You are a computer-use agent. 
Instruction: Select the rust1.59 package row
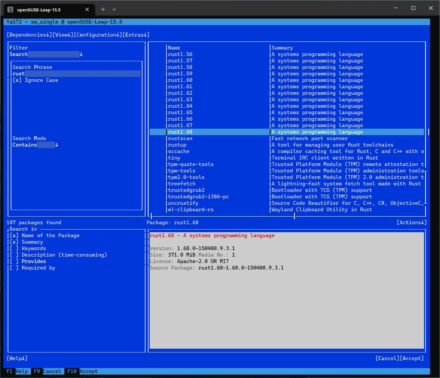point(287,74)
